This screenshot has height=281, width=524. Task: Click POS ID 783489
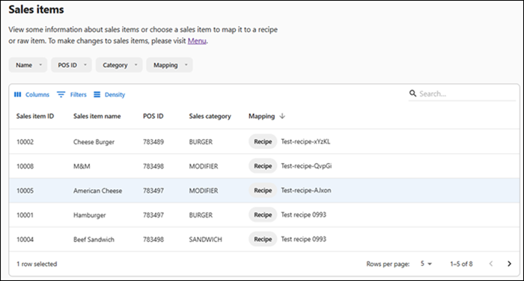(153, 142)
